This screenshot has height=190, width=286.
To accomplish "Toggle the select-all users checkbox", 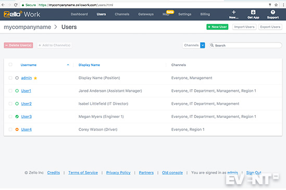I will (x=10, y=65).
